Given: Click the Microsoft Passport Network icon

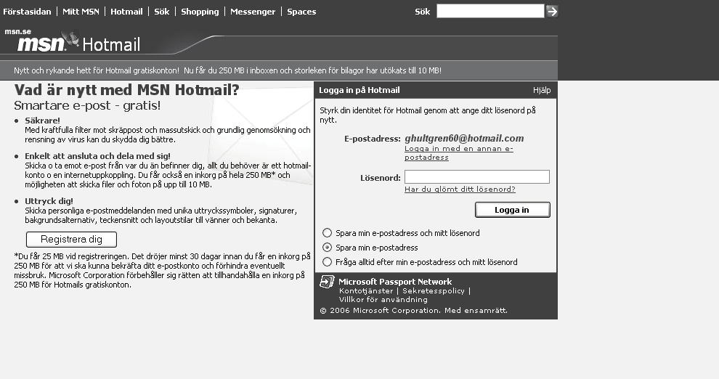Looking at the screenshot, I should (x=327, y=282).
